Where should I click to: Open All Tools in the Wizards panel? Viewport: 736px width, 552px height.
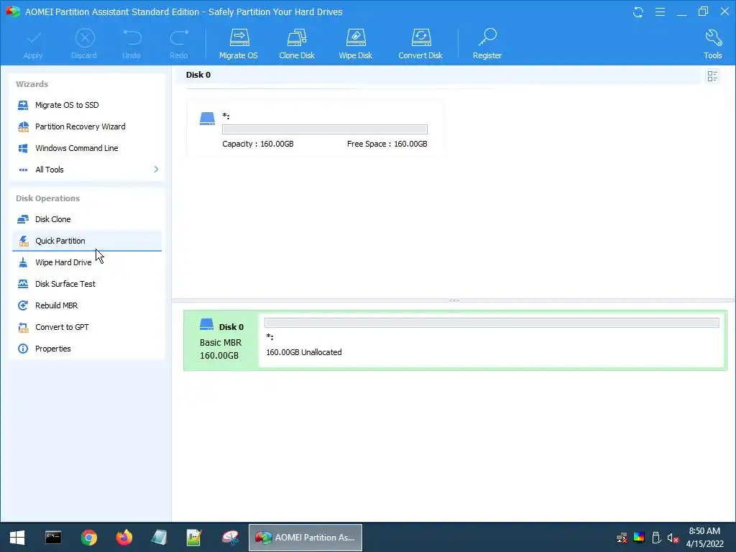87,170
